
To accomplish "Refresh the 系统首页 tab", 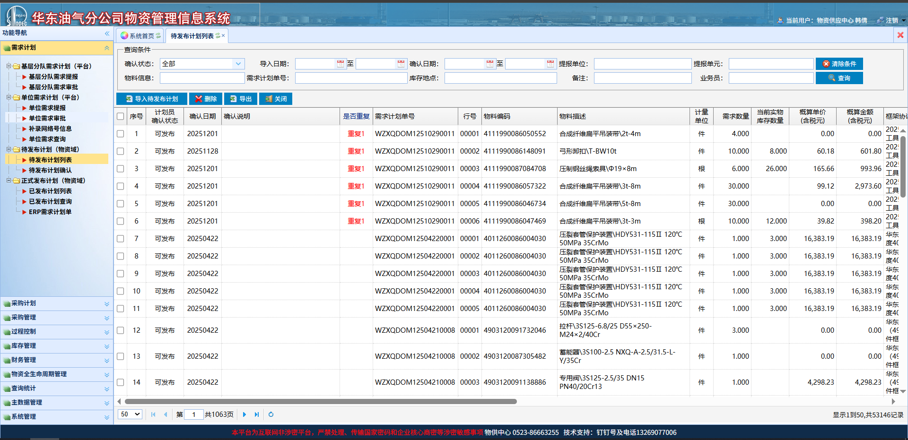I will point(158,36).
